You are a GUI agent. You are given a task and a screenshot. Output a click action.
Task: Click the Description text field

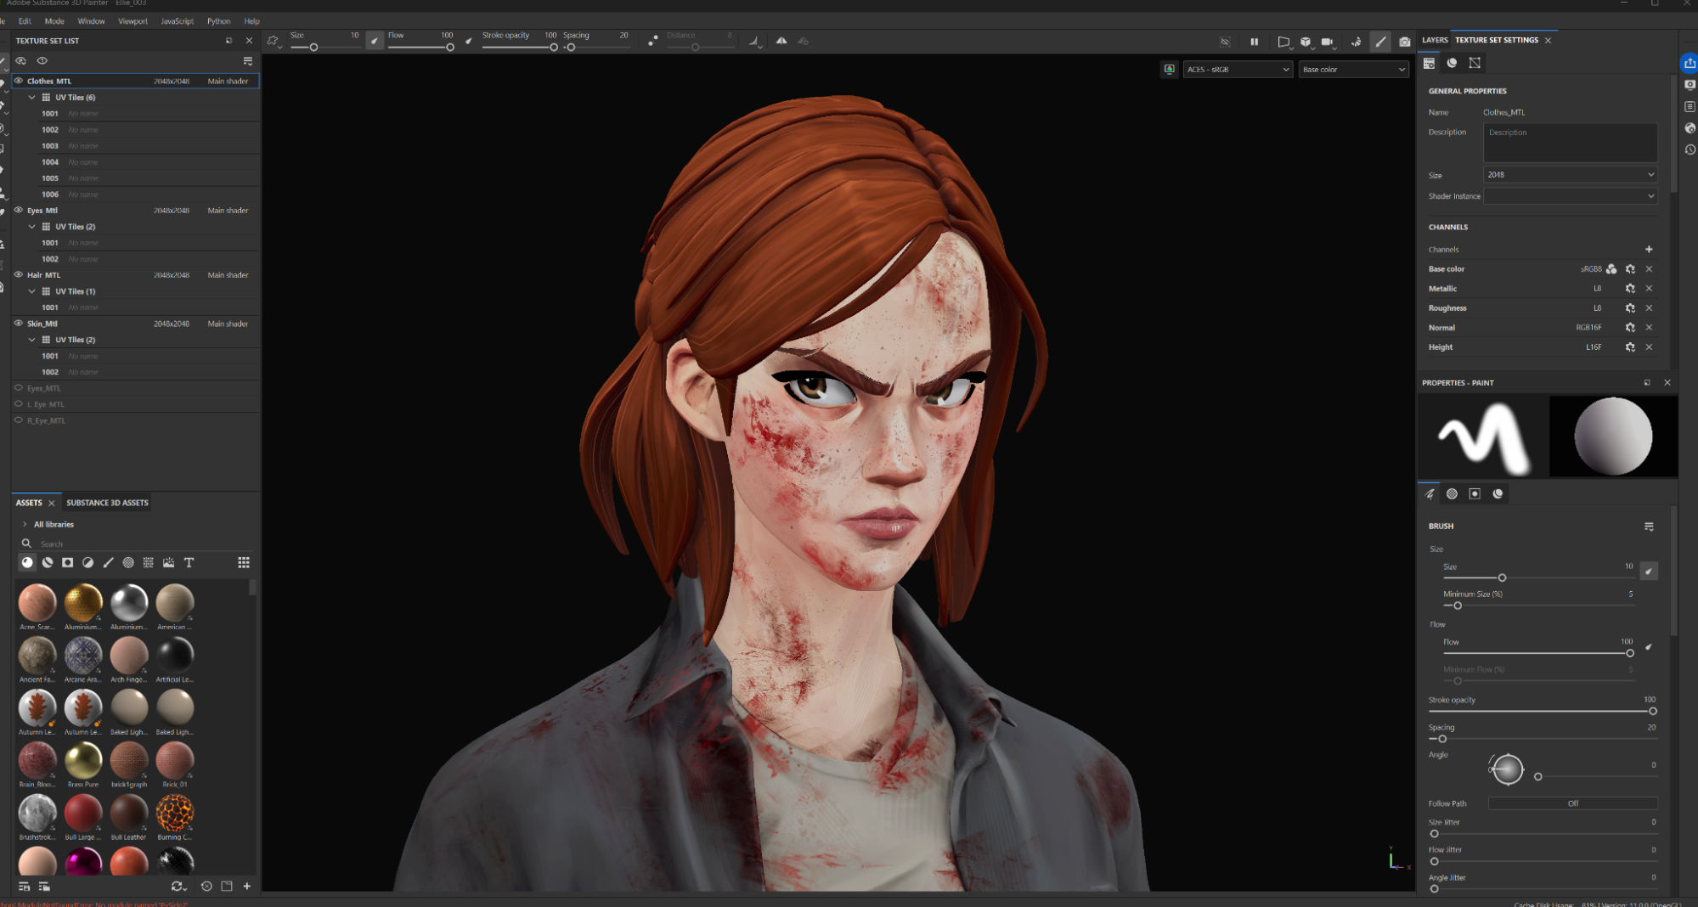point(1571,143)
